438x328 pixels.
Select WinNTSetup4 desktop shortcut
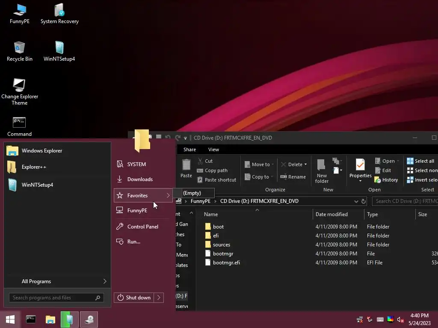(59, 52)
